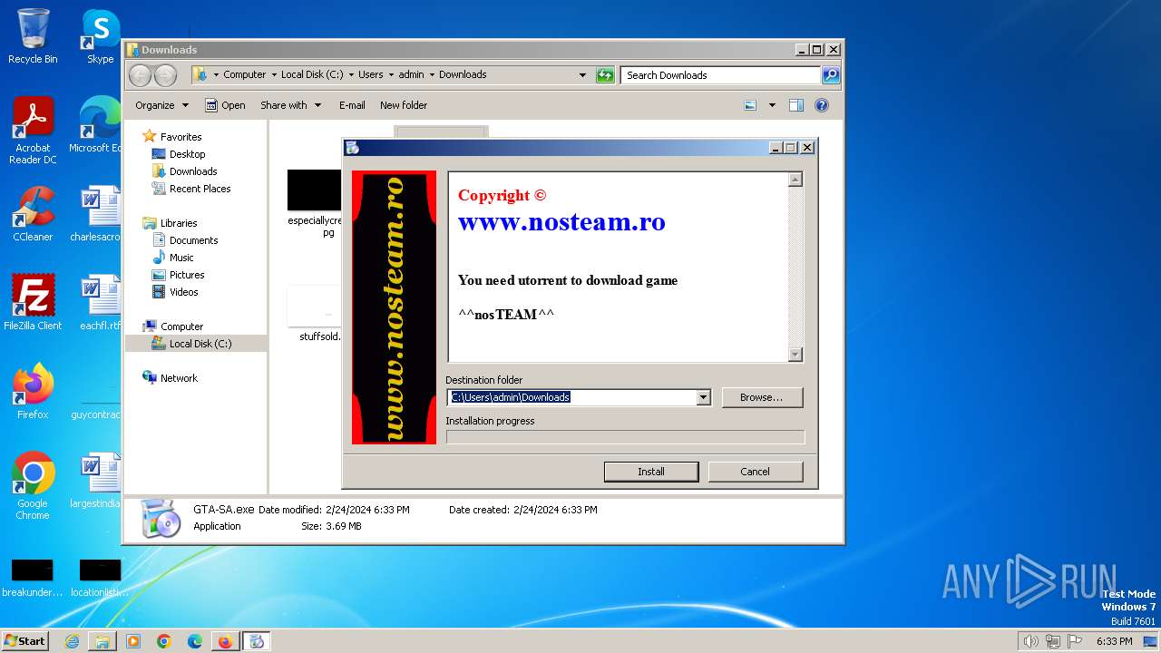Image resolution: width=1161 pixels, height=653 pixels.
Task: Click Open in Explorer toolbar
Action: click(225, 105)
